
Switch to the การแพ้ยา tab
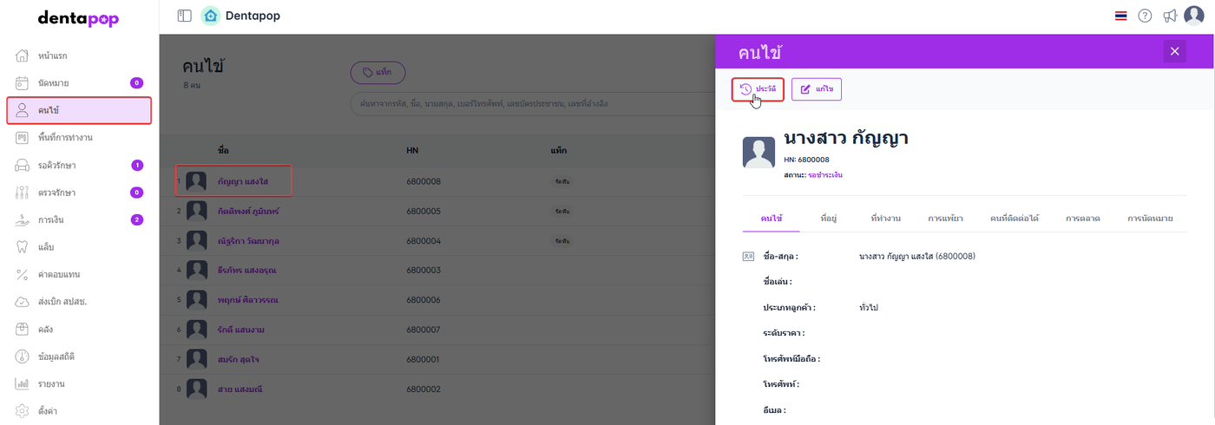[x=945, y=219]
